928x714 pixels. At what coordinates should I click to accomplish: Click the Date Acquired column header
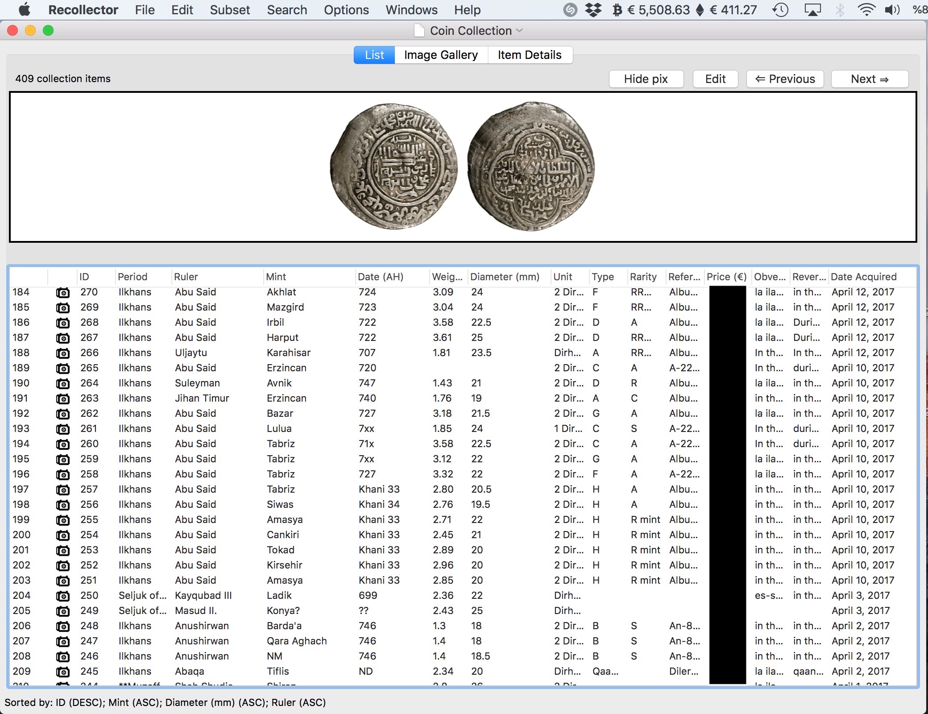872,277
